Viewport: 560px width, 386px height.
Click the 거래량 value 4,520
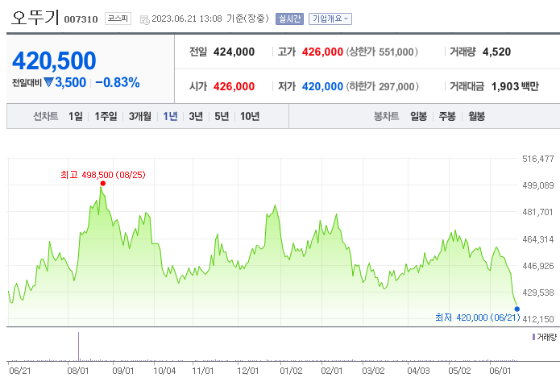pyautogui.click(x=496, y=52)
